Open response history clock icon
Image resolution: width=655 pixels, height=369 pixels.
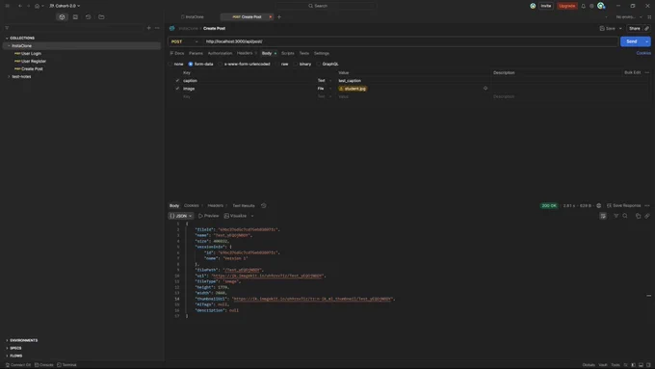[264, 205]
